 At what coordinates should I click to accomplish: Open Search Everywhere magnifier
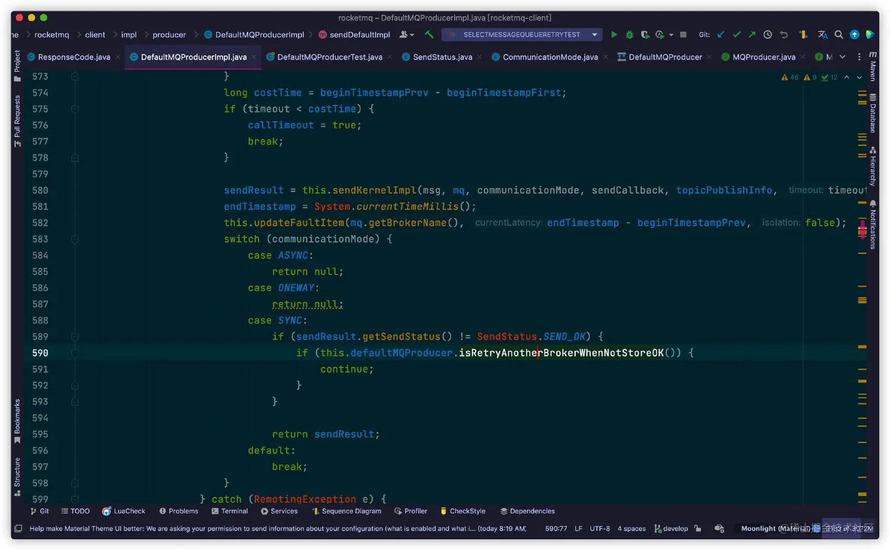(x=839, y=35)
